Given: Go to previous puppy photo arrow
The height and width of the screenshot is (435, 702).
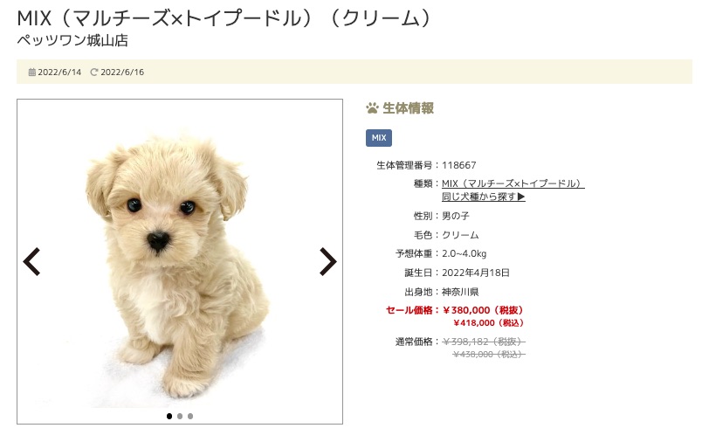Looking at the screenshot, I should click(31, 261).
